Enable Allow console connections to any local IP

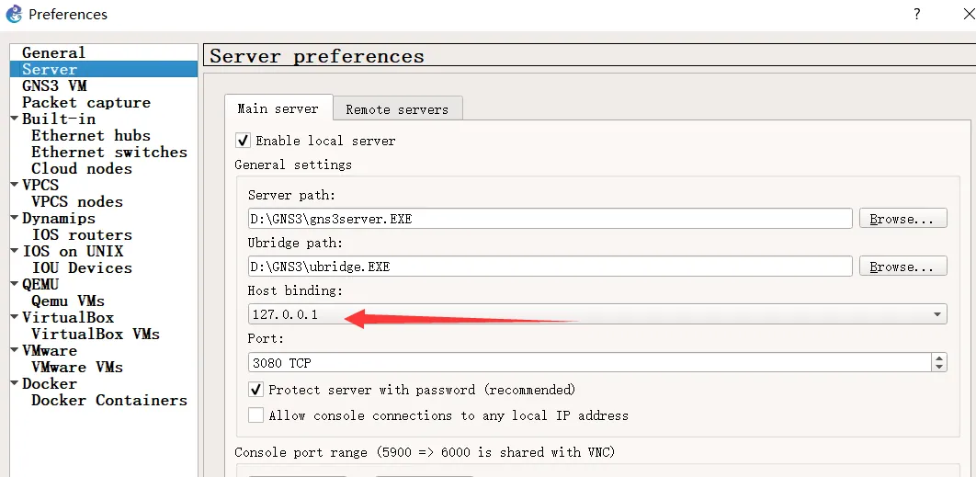pyautogui.click(x=255, y=415)
